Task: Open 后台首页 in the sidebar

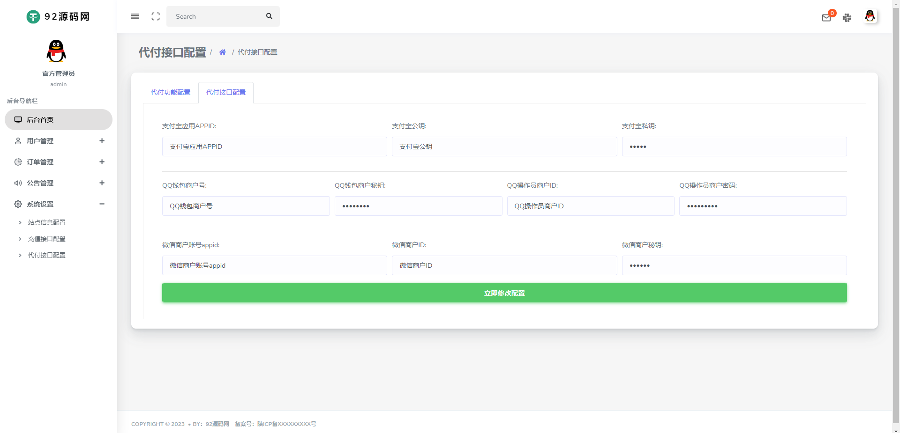Action: pos(59,120)
